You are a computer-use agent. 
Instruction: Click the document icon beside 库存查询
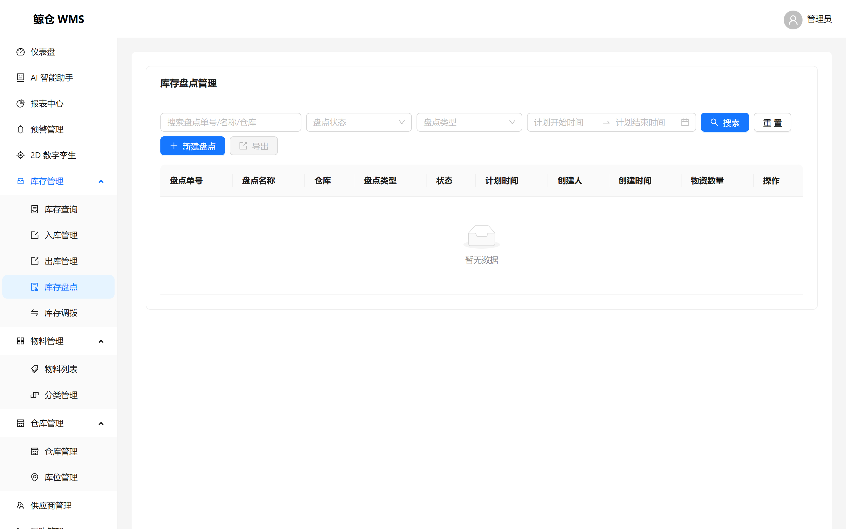point(35,209)
